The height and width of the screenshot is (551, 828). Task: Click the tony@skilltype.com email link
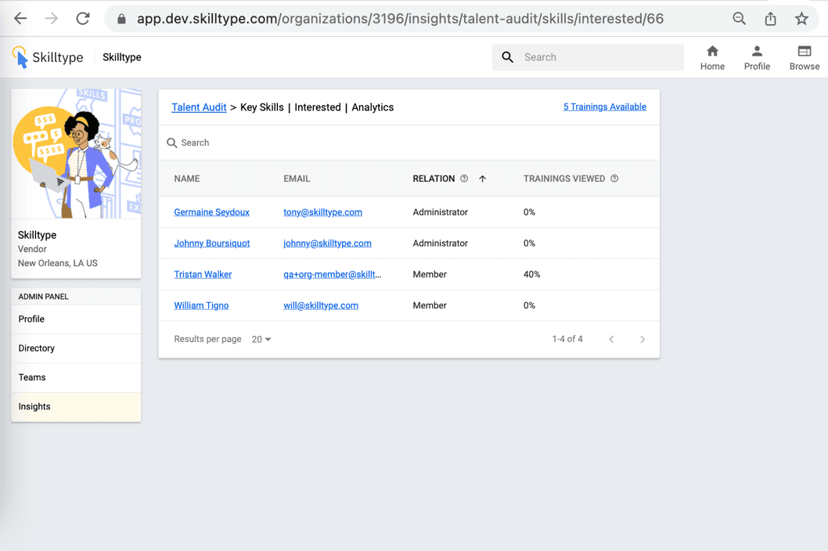coord(322,212)
